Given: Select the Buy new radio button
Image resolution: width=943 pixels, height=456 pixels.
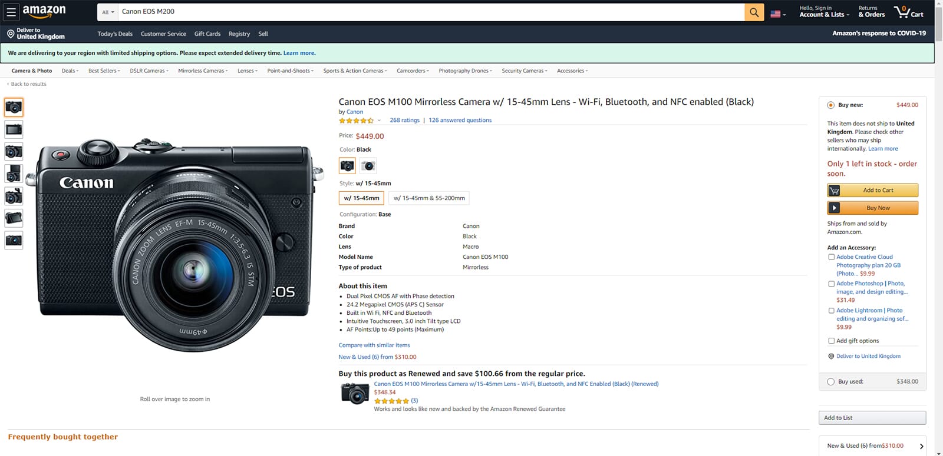Looking at the screenshot, I should tap(830, 105).
